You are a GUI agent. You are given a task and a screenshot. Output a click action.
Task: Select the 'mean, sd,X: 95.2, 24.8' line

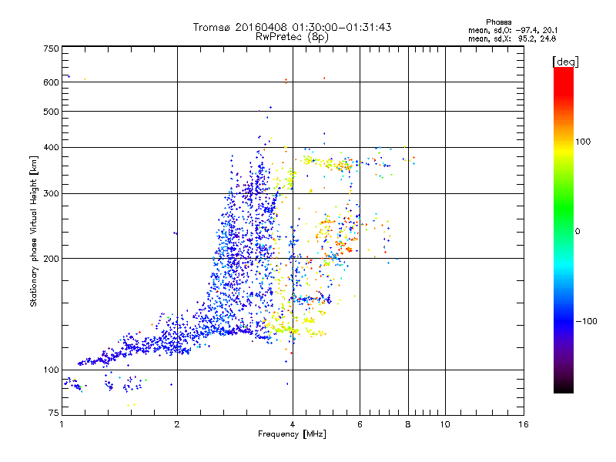[512, 38]
